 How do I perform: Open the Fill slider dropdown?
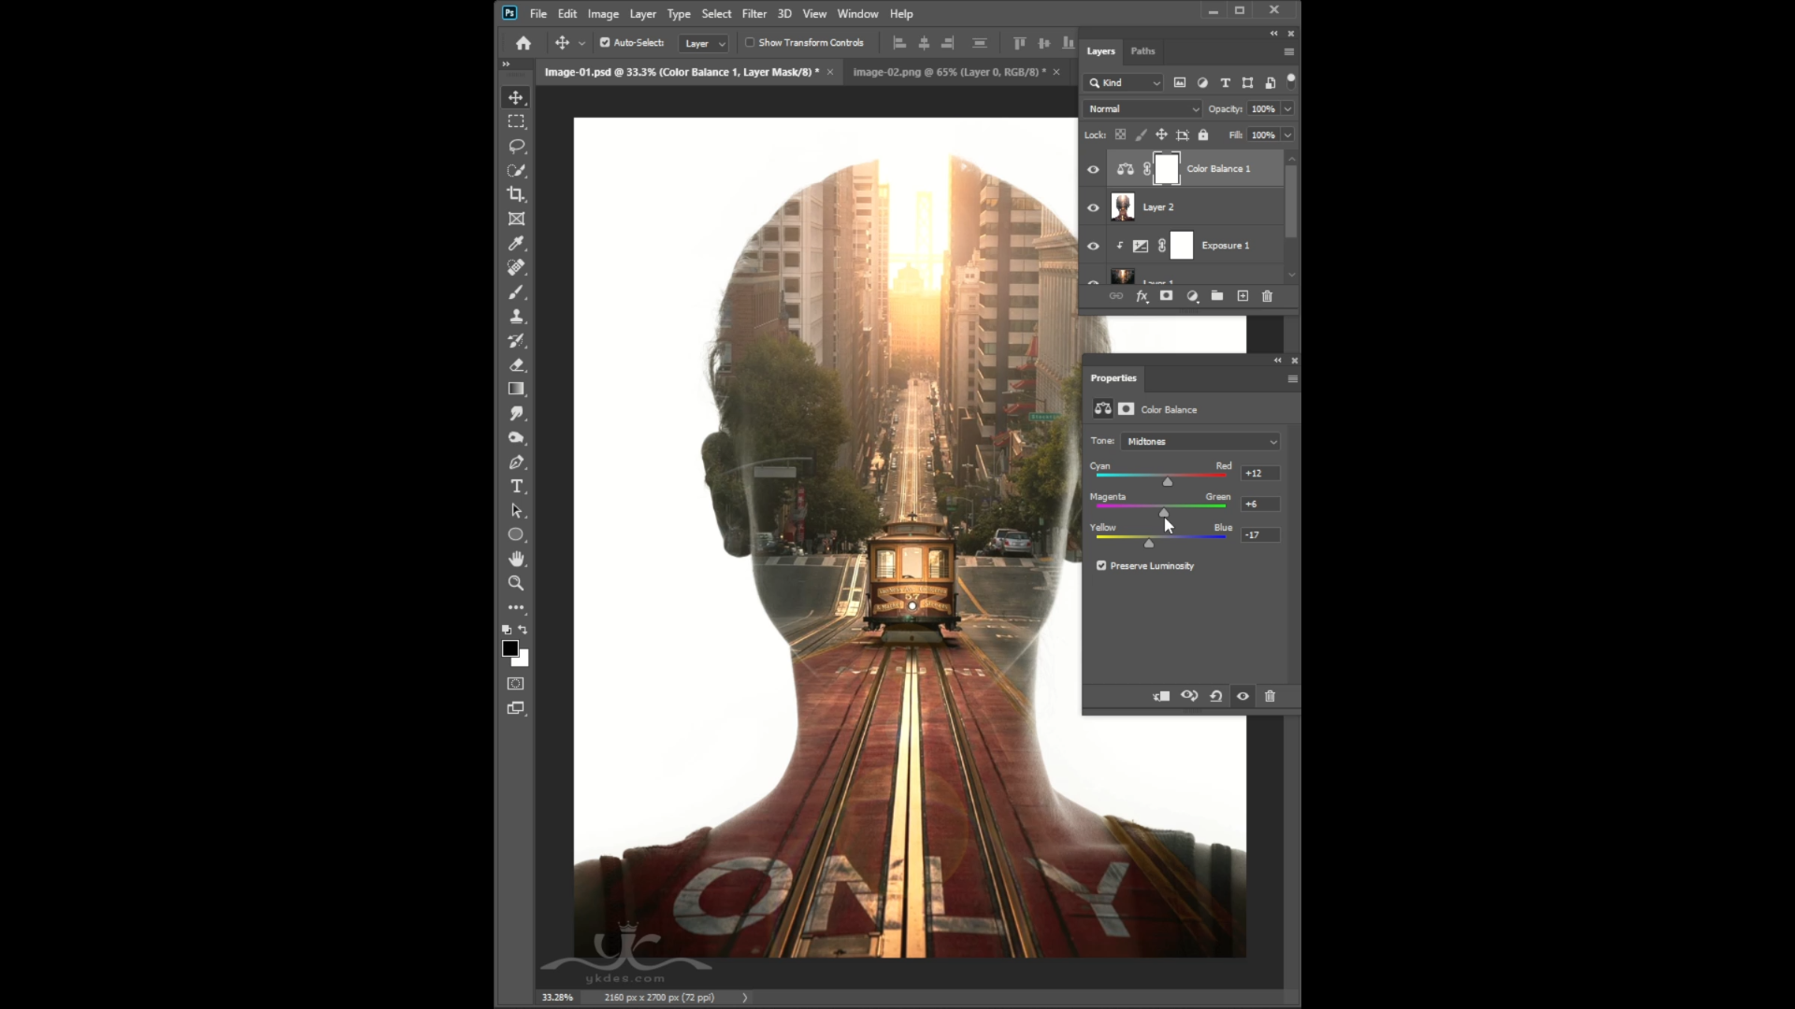click(1287, 135)
